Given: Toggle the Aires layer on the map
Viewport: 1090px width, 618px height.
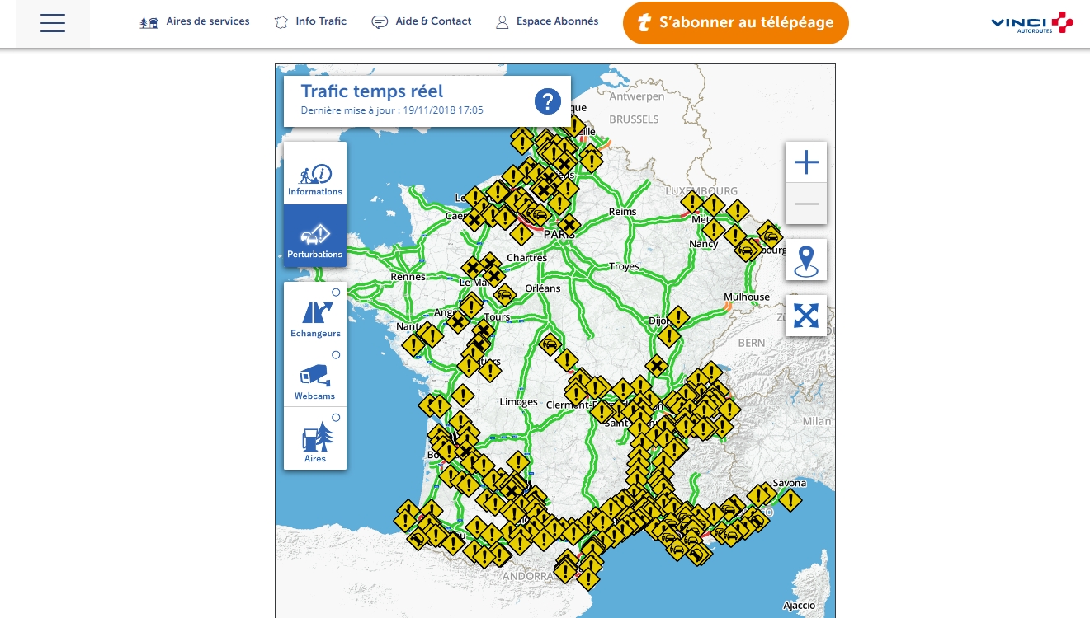Looking at the screenshot, I should (315, 438).
